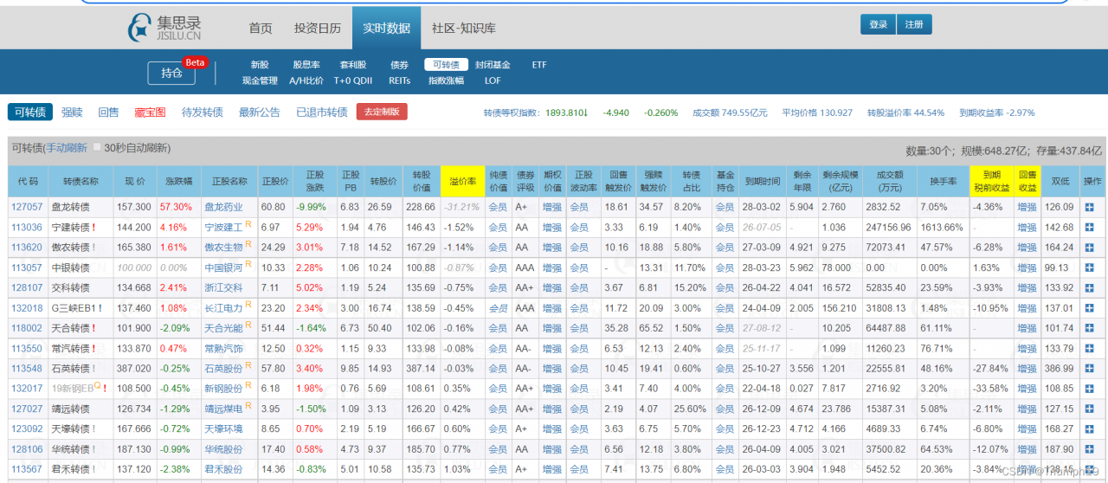Click the Q icon beside 19新钢EB
1108x483 pixels.
point(99,386)
